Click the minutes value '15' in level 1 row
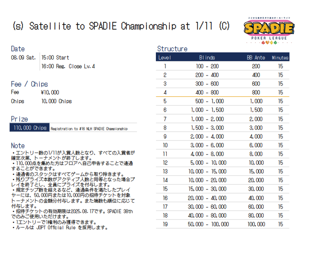310x271 pixels. 281,66
